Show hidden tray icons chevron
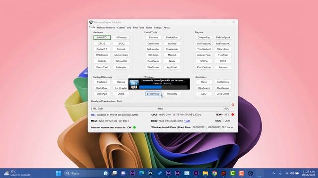This screenshot has width=318, height=178. (274, 173)
